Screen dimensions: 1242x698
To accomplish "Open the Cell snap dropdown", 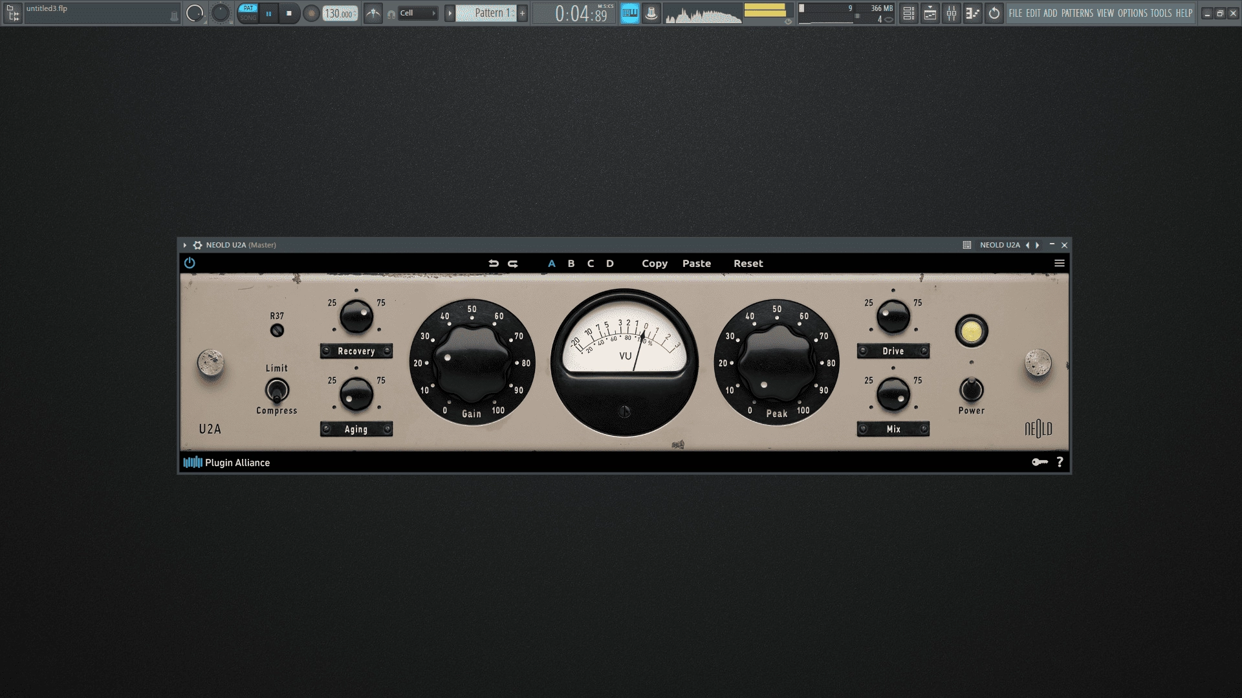I will click(418, 13).
